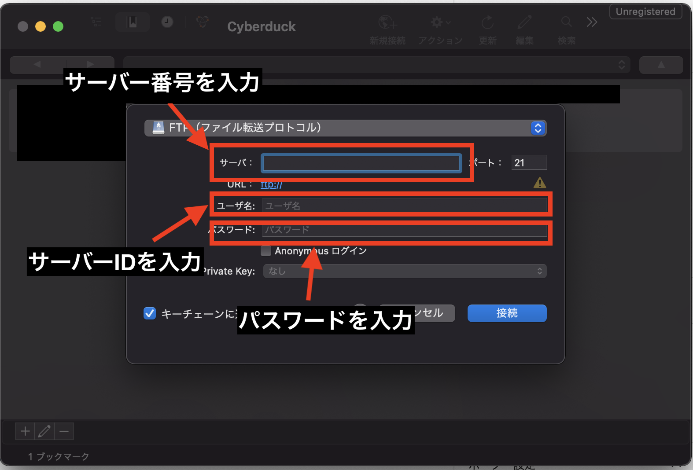Open the アクション gear menu
Viewport: 693px width, 470px height.
(441, 22)
